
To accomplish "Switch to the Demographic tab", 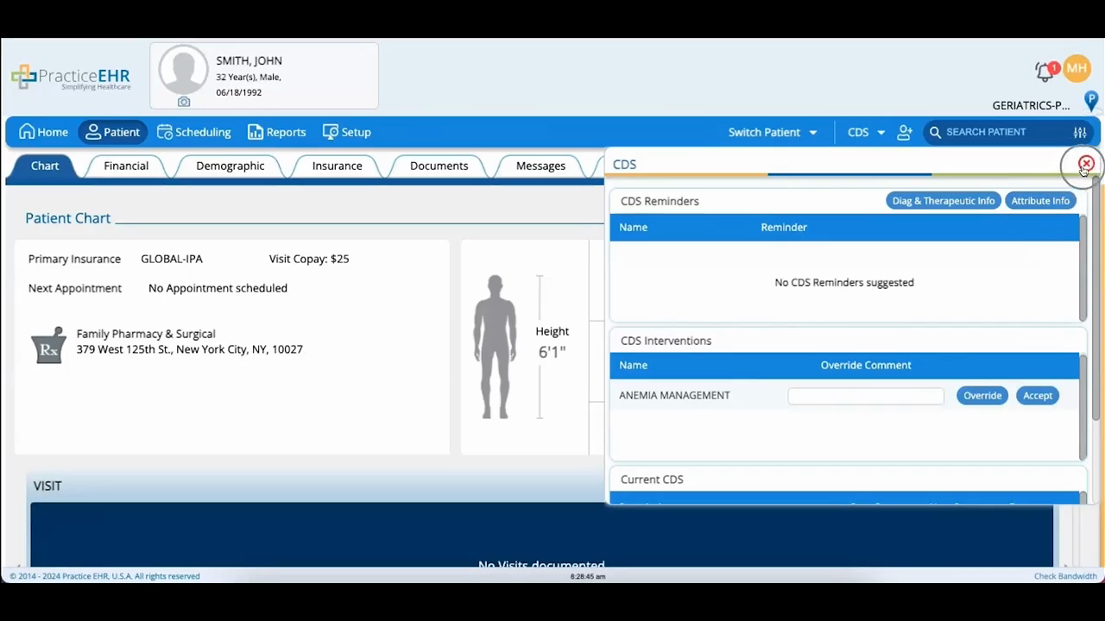I will pyautogui.click(x=230, y=166).
